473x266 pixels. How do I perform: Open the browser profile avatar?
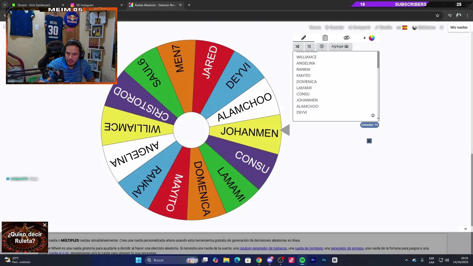[x=459, y=16]
